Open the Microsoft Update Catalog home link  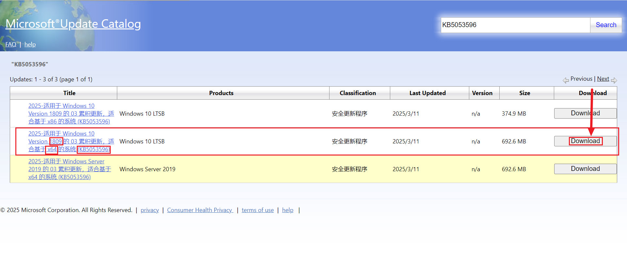73,24
